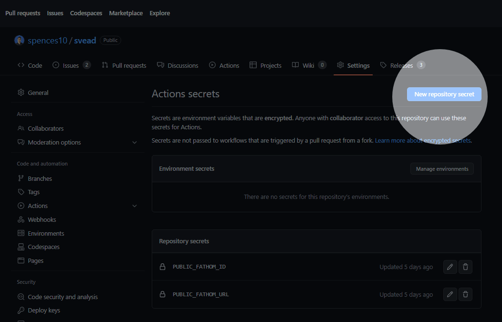502x322 pixels.
Task: Click the Webhooks sidebar icon
Action: [21, 219]
